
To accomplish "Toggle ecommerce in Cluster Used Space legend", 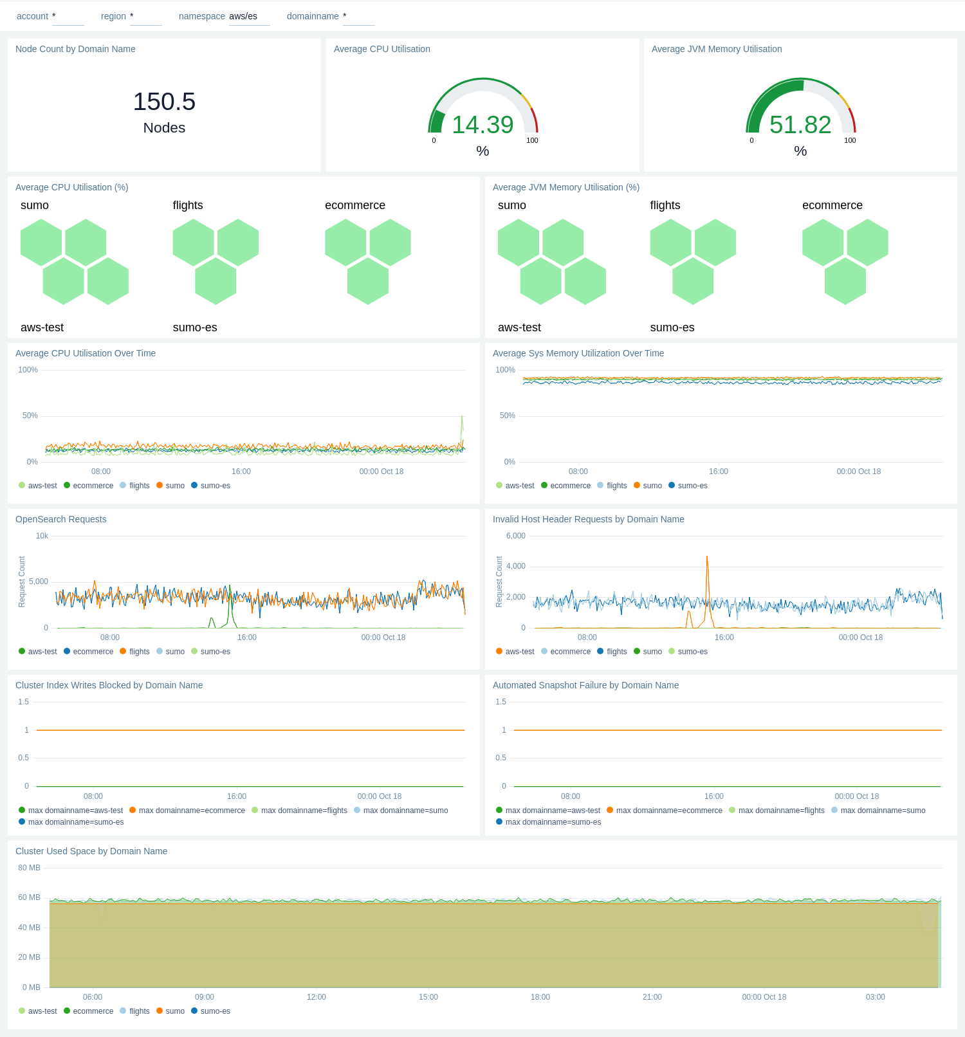I will pos(89,1011).
